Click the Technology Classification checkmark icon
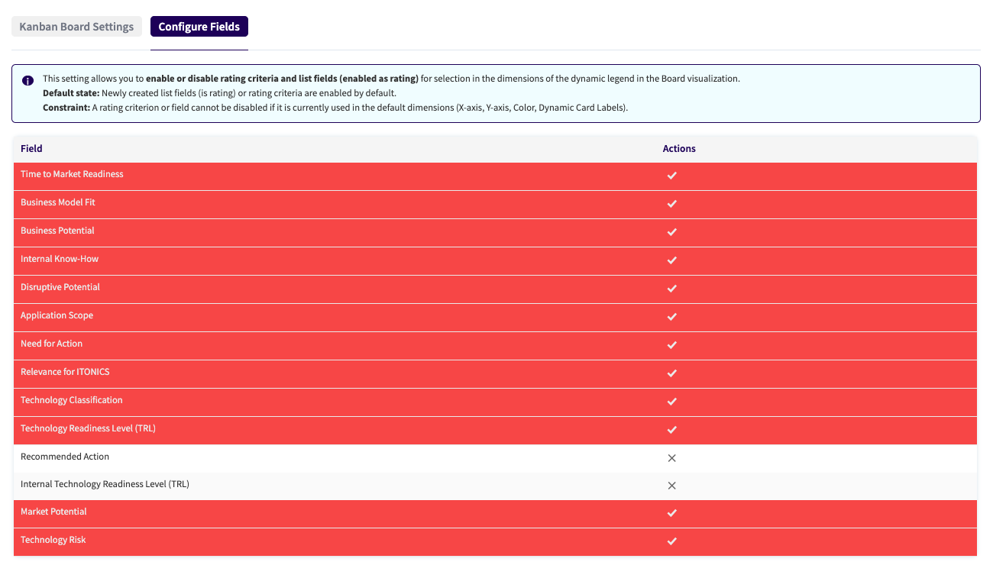Screen dimensions: 993x578 click(671, 402)
